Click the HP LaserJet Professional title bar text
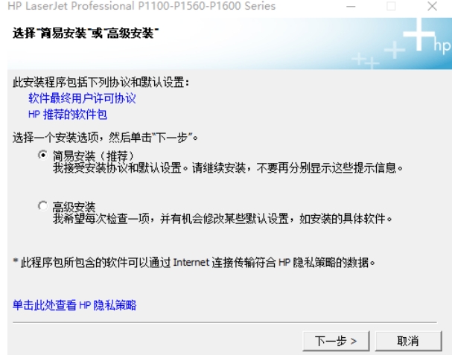452x355 pixels. point(141,6)
